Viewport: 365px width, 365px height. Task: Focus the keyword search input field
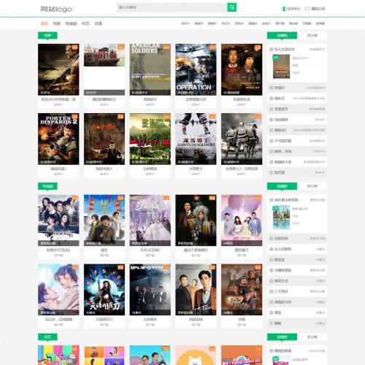click(x=172, y=7)
